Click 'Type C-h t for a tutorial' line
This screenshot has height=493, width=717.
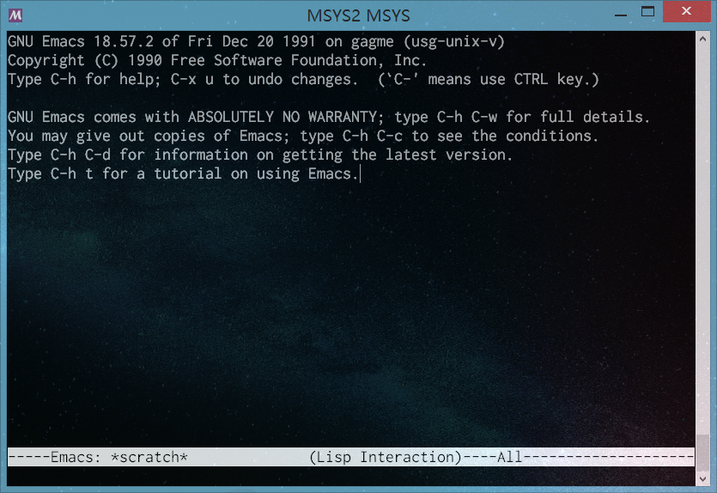[183, 173]
